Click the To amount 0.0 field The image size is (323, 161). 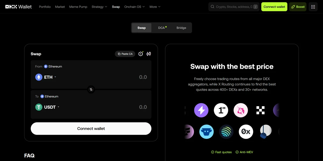click(x=143, y=107)
